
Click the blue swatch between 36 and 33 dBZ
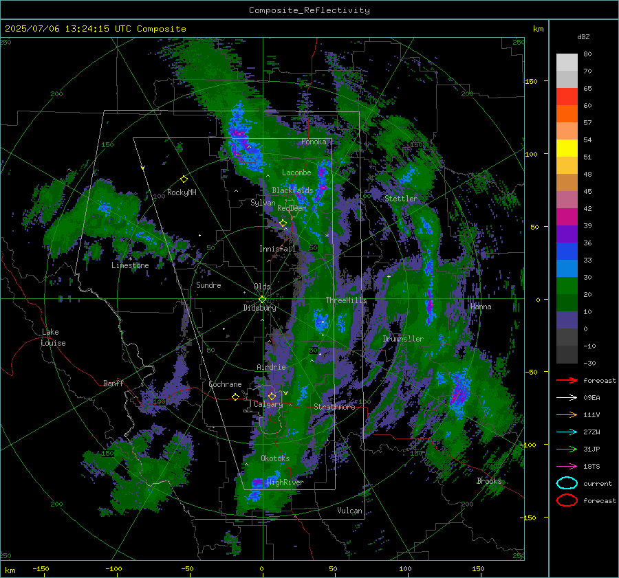pos(567,251)
